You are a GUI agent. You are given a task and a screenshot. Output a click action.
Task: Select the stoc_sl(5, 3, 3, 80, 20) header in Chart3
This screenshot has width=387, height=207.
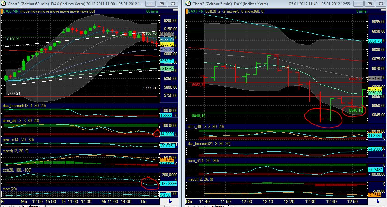tap(206, 126)
